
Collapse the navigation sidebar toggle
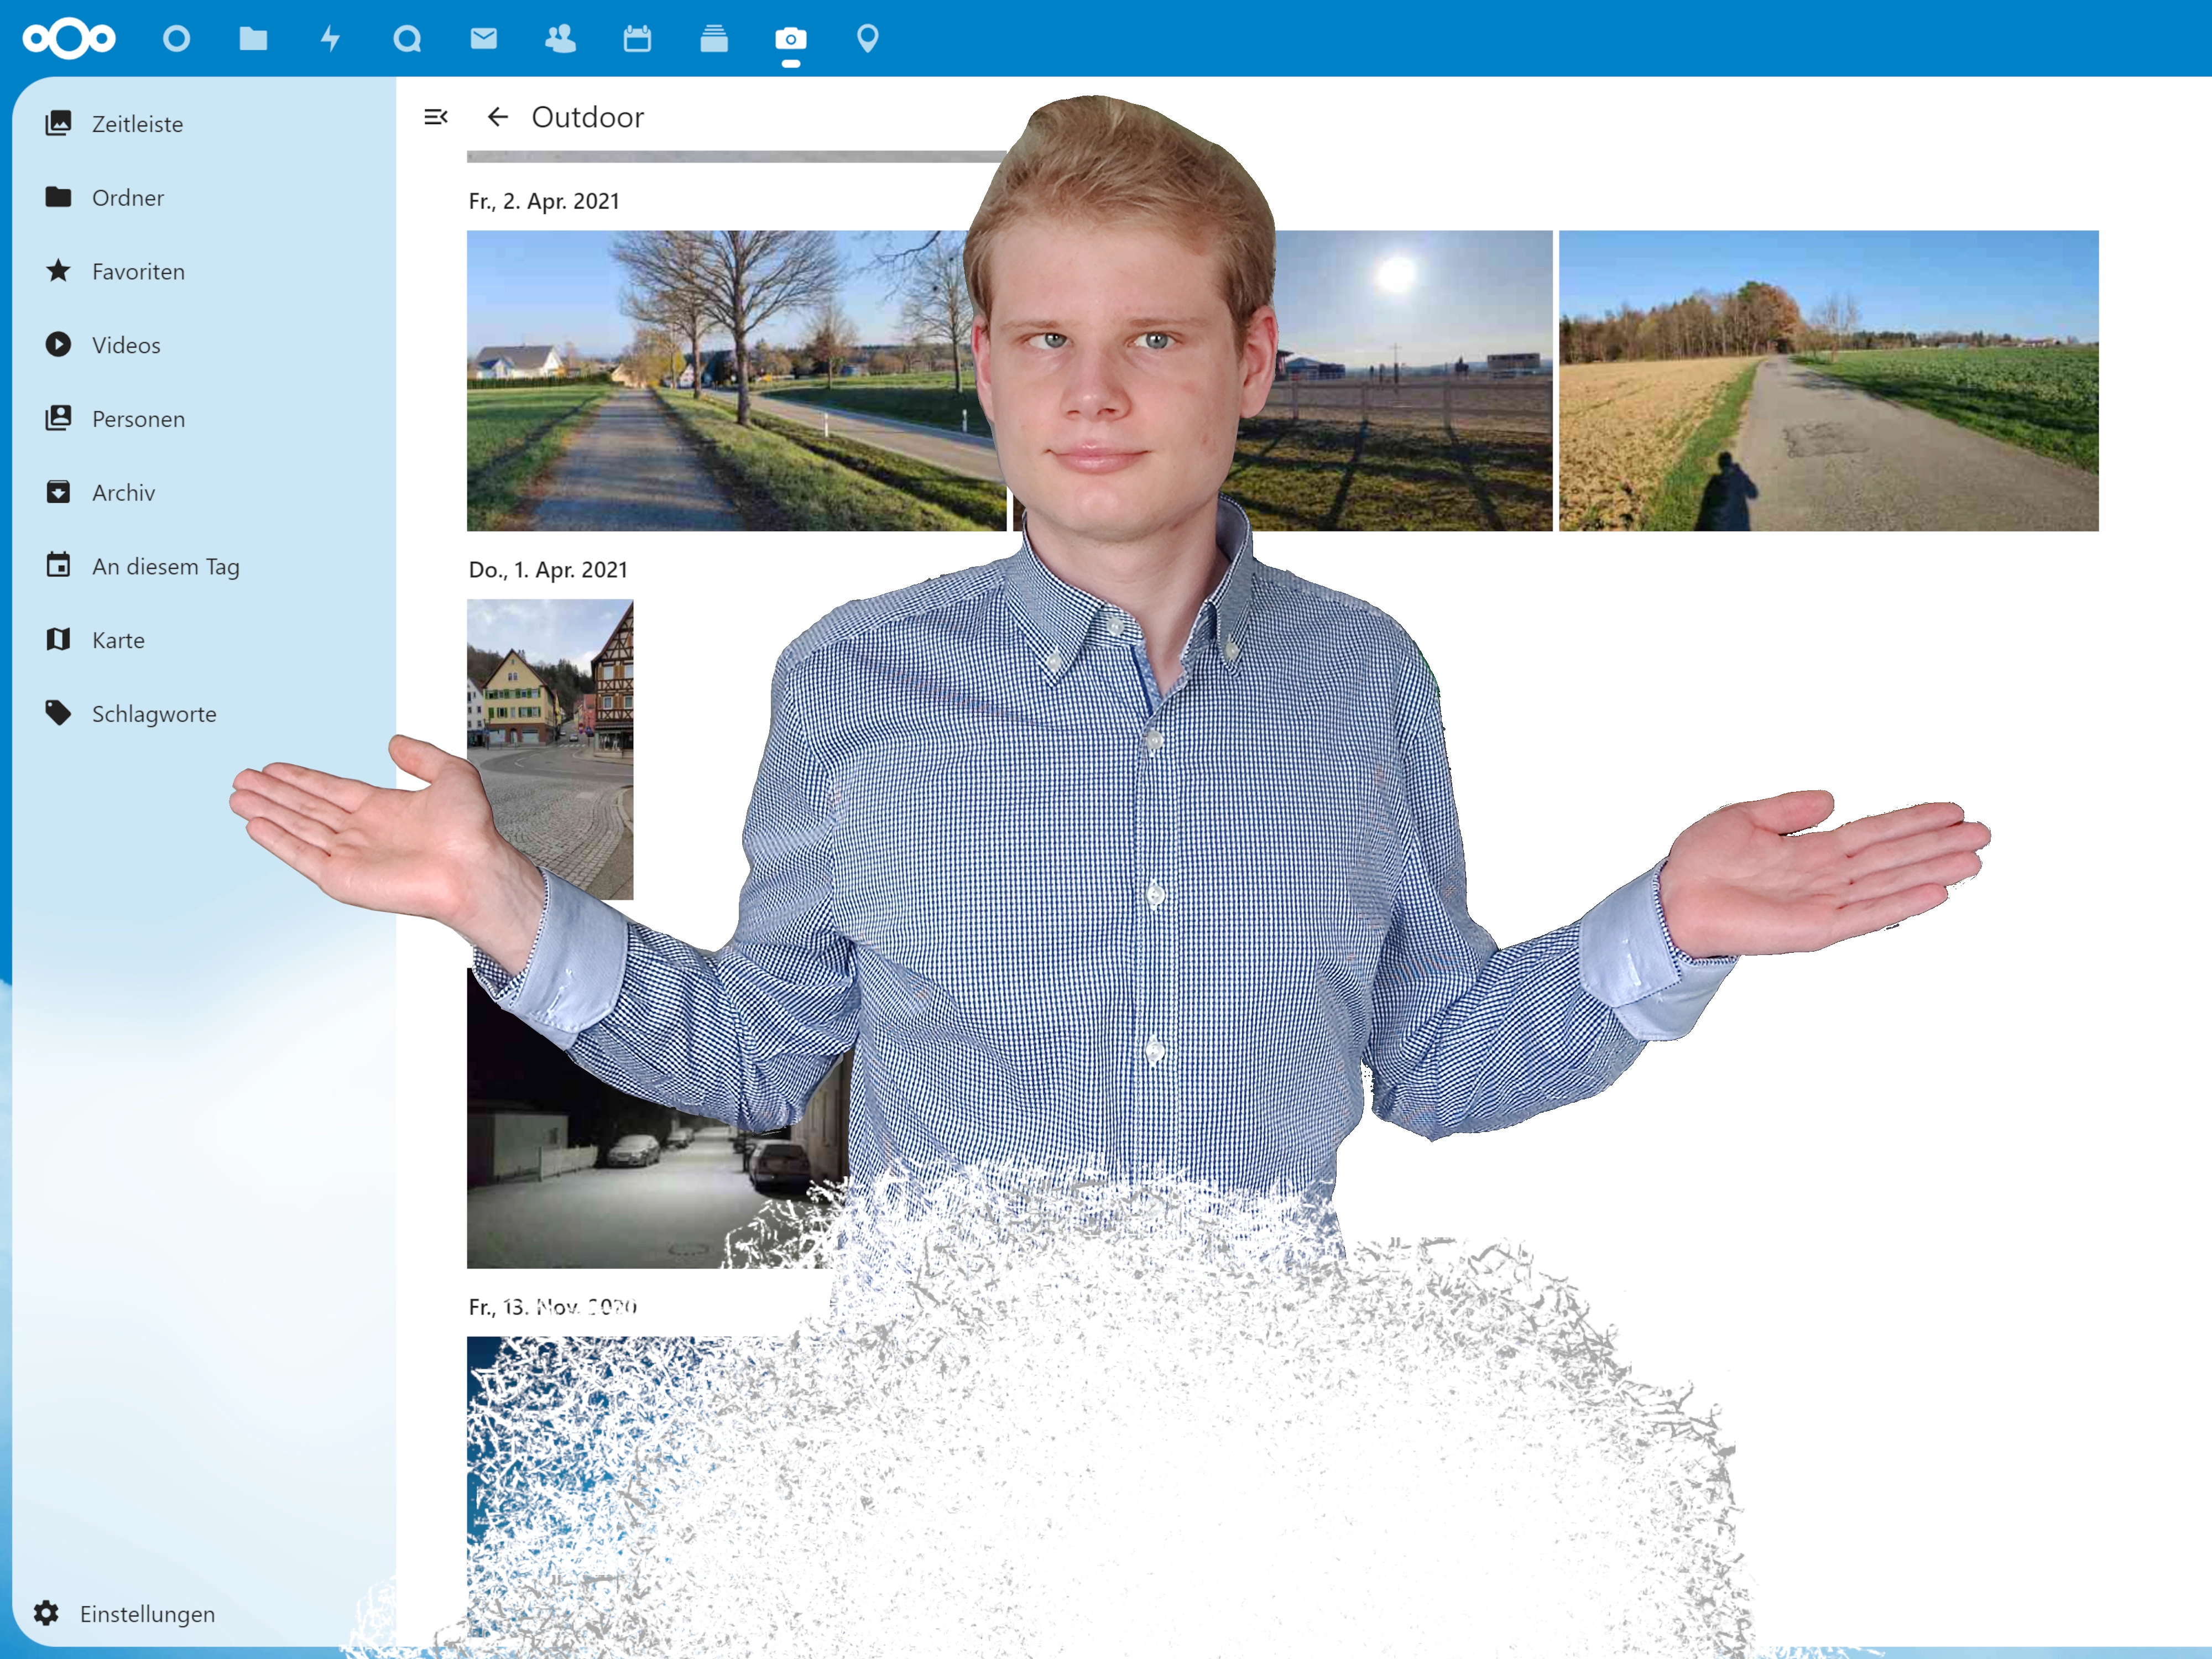(x=436, y=117)
